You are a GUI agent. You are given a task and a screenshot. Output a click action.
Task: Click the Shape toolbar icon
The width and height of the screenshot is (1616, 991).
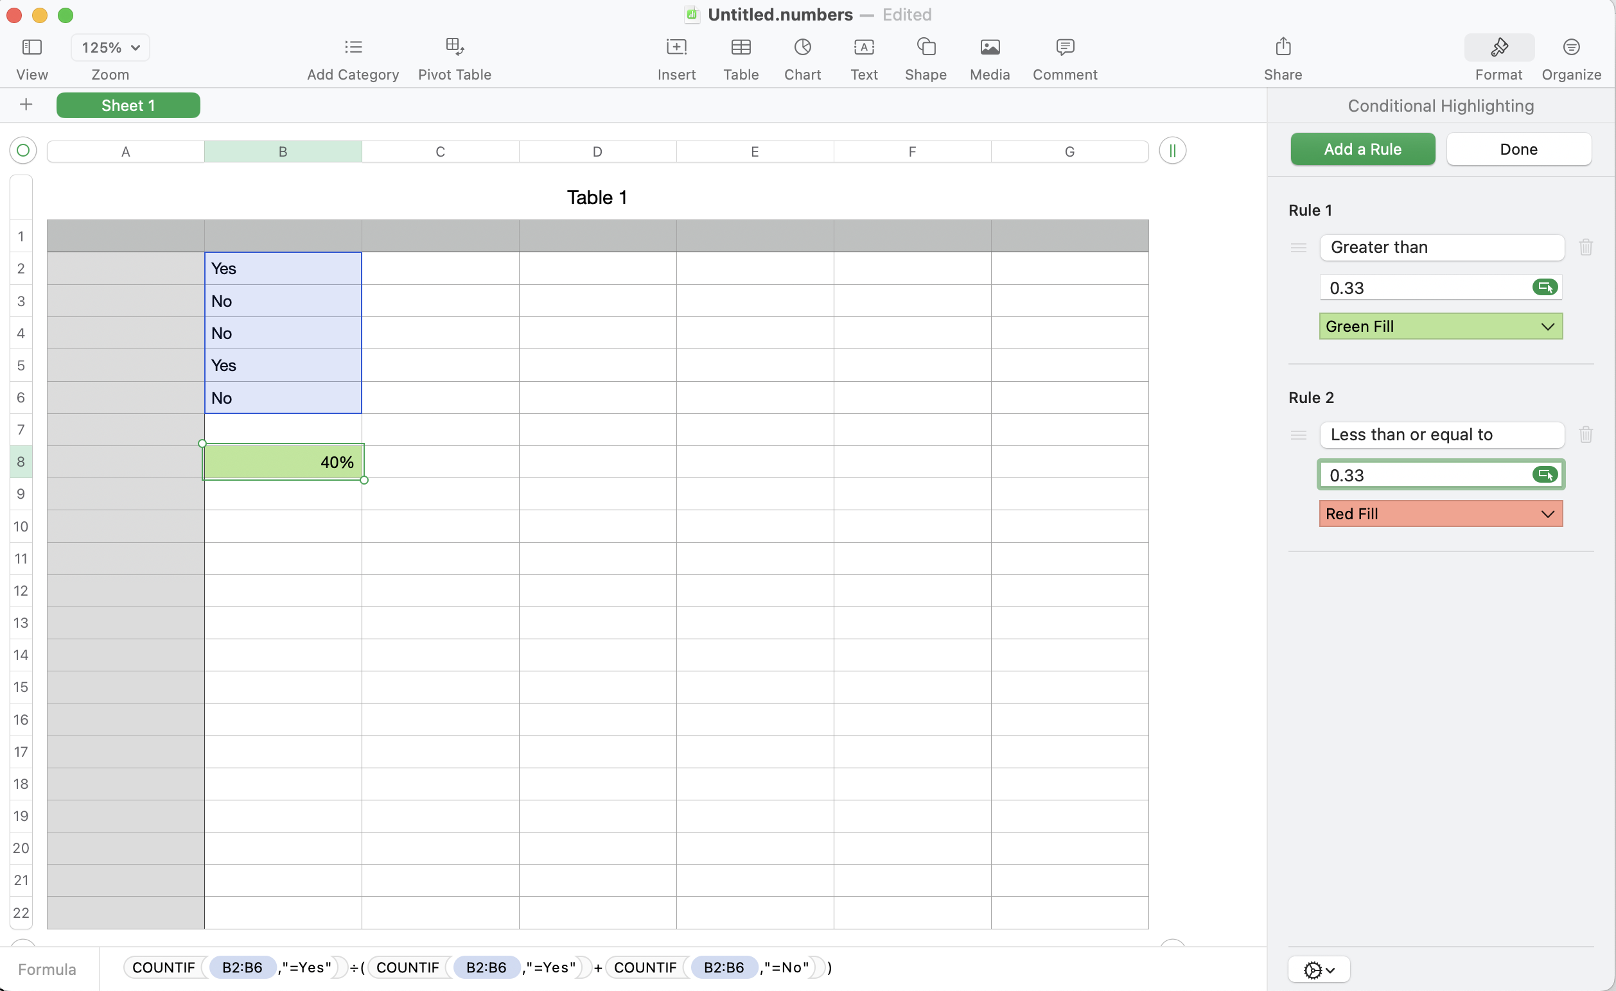click(x=926, y=47)
